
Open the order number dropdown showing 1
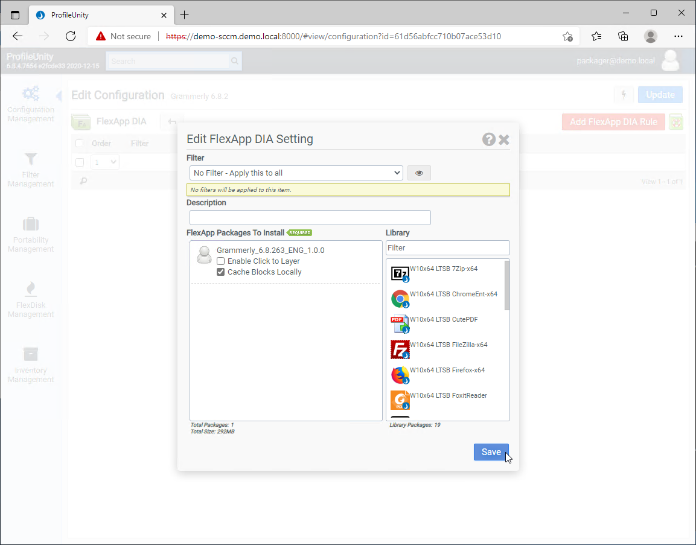point(105,162)
